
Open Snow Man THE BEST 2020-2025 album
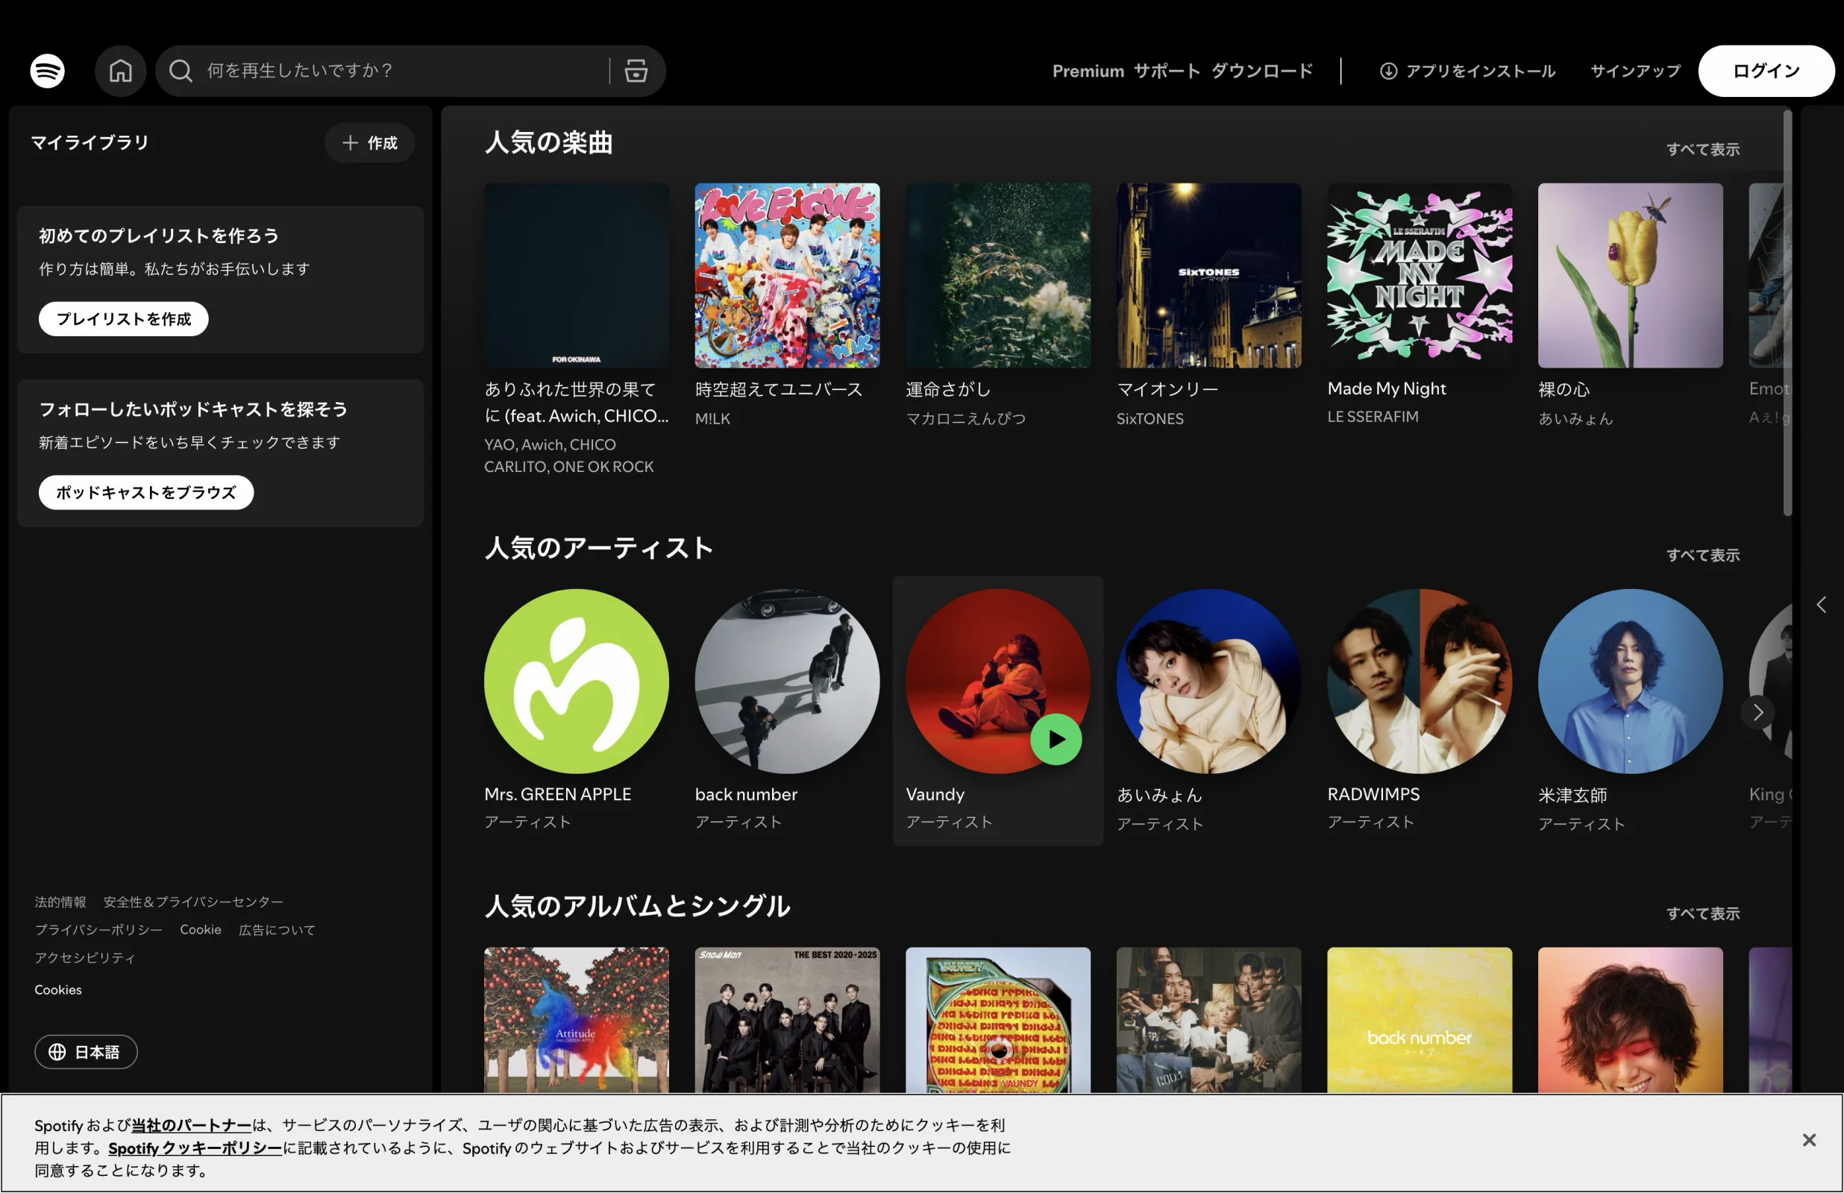(x=787, y=1020)
